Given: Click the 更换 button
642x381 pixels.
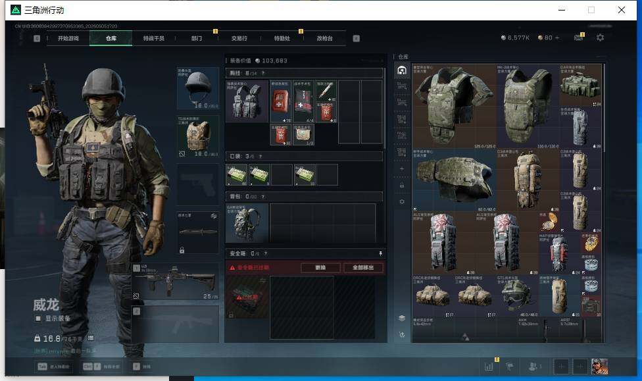Looking at the screenshot, I should (x=320, y=268).
